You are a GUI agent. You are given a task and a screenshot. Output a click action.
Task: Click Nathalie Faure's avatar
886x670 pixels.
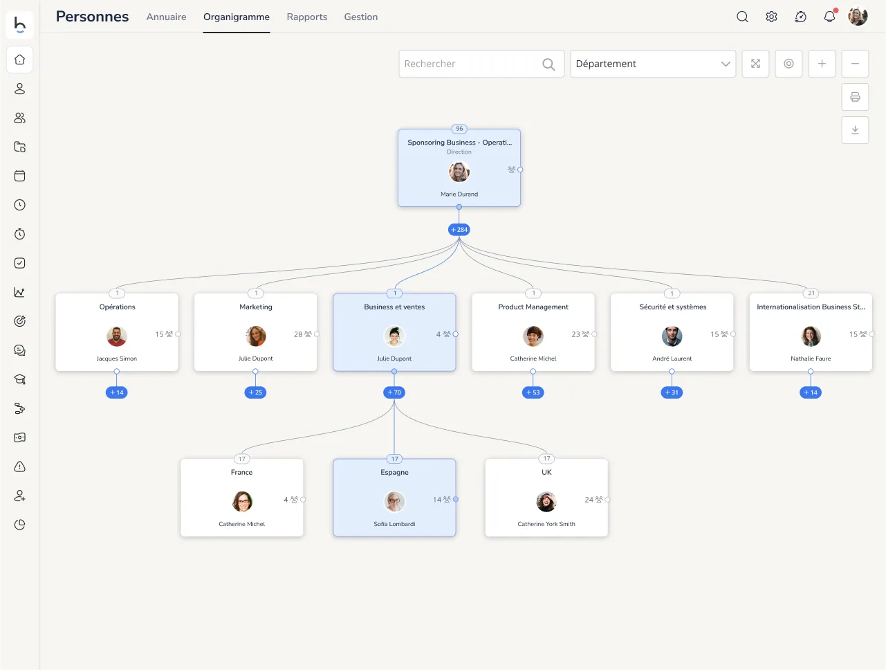pos(811,336)
